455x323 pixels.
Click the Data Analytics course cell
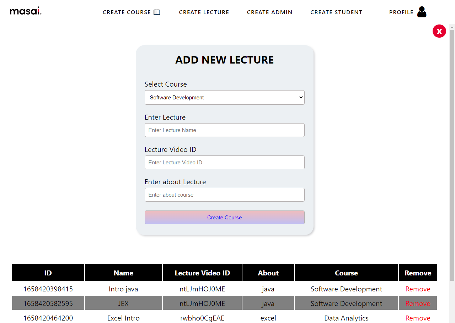346,318
